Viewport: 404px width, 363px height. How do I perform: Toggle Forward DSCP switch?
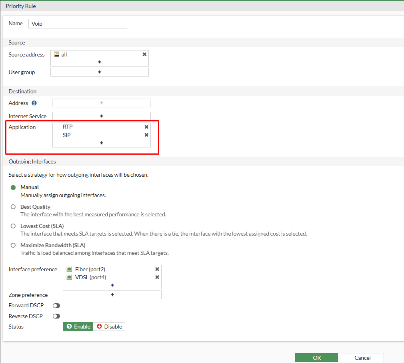(56, 306)
